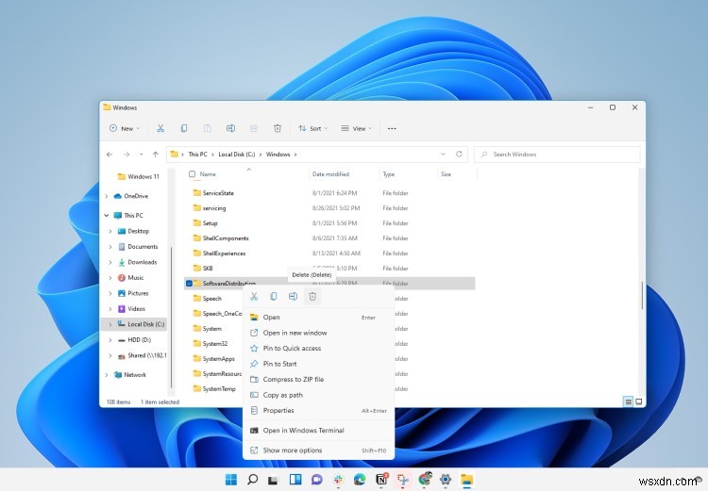Sort by Date modified column header
This screenshot has width=708, height=491.
click(x=330, y=174)
